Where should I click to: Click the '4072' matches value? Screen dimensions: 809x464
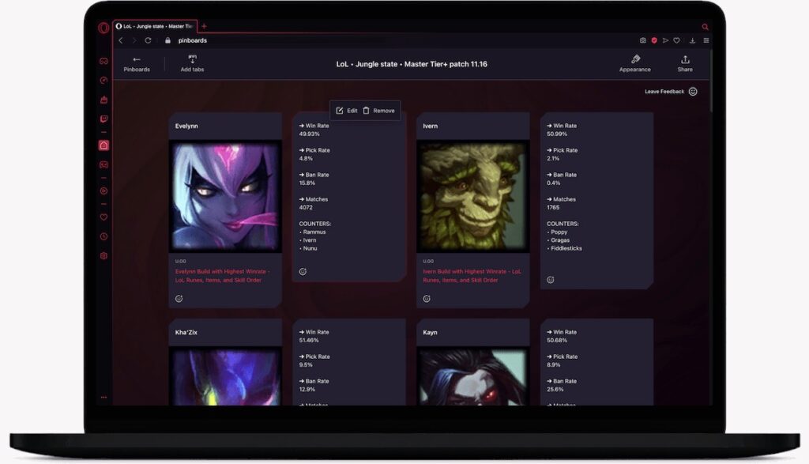click(306, 207)
